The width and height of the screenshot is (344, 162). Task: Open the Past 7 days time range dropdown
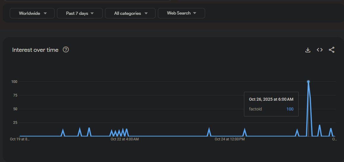point(80,13)
